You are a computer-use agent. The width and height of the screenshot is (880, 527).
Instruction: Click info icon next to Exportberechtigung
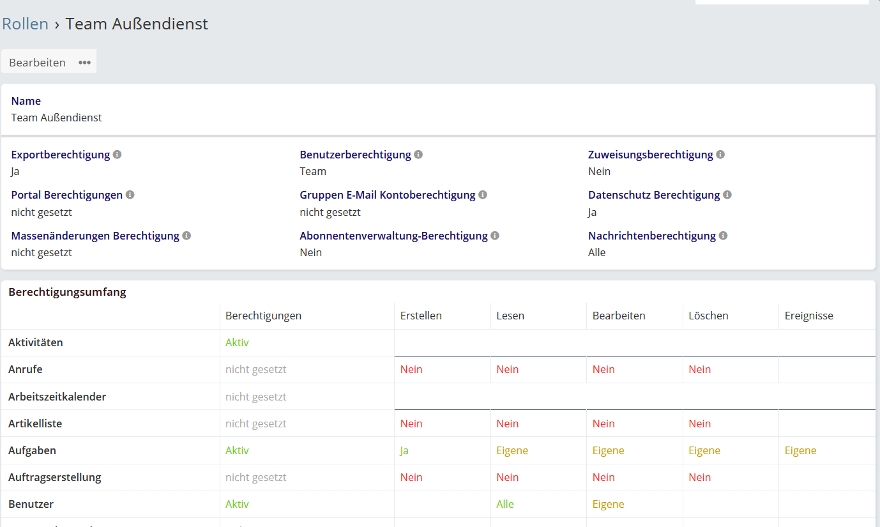(117, 155)
